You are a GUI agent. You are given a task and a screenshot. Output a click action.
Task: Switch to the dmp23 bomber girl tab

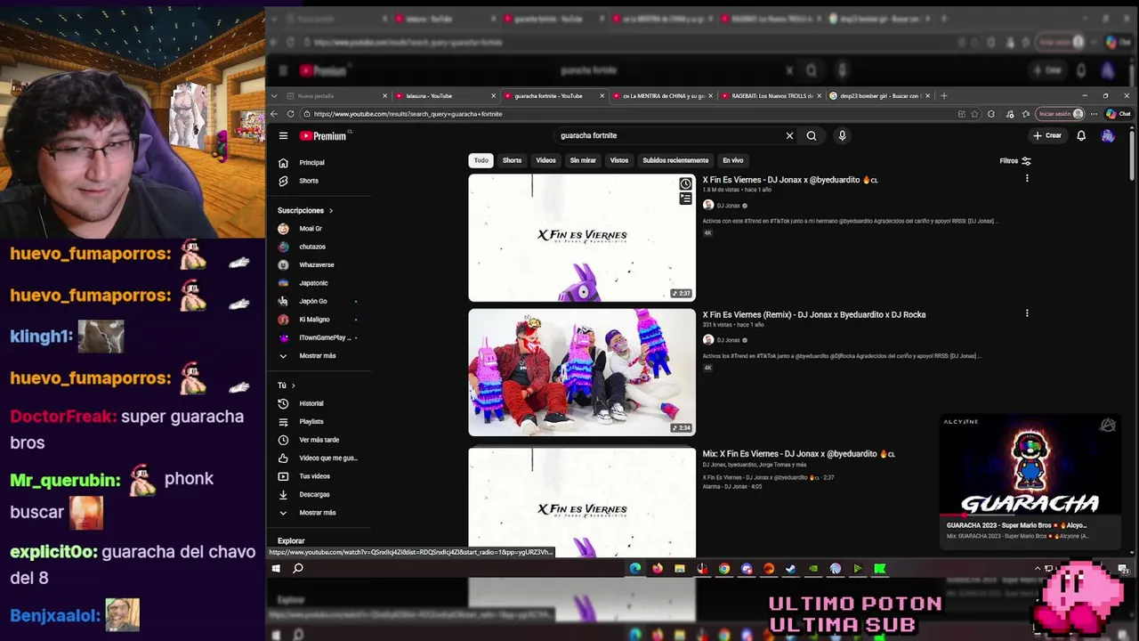878,95
